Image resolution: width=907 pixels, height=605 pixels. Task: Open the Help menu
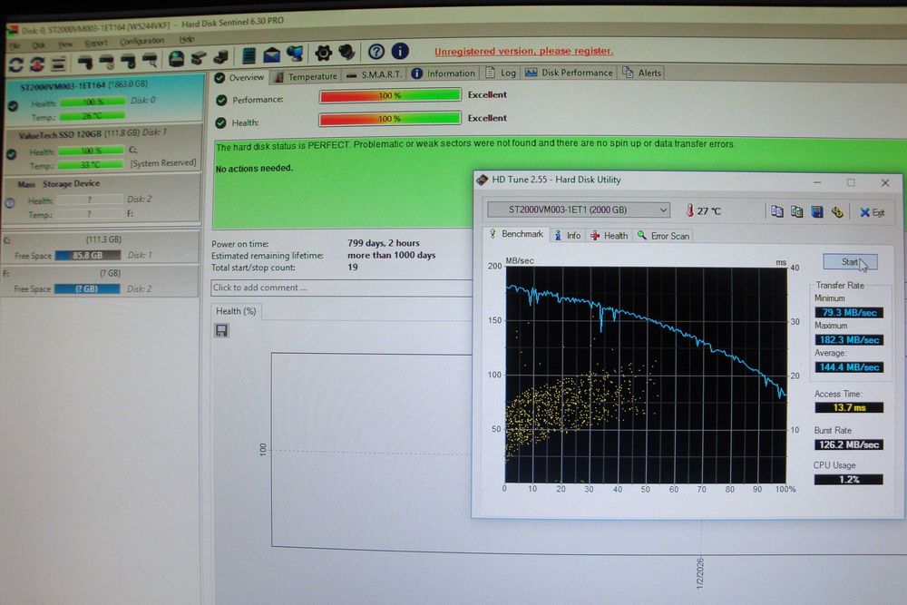coord(186,39)
